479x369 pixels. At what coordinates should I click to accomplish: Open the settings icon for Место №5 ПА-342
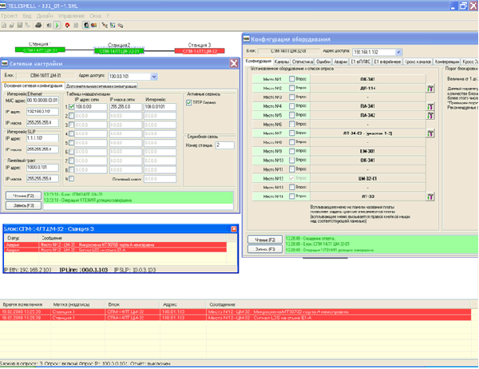click(x=430, y=116)
